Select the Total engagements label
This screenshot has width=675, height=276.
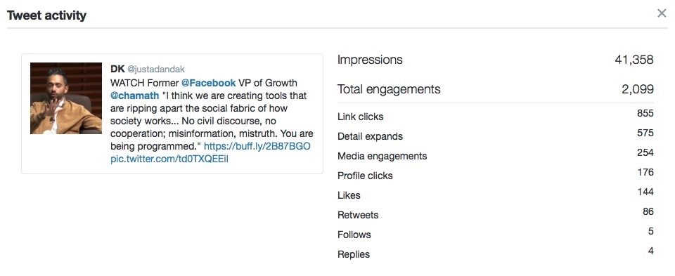pyautogui.click(x=389, y=89)
